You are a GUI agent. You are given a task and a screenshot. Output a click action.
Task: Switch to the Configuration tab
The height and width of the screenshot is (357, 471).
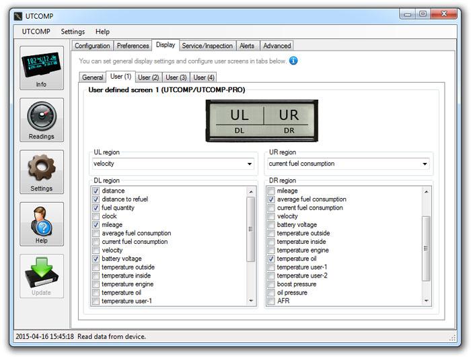click(92, 46)
